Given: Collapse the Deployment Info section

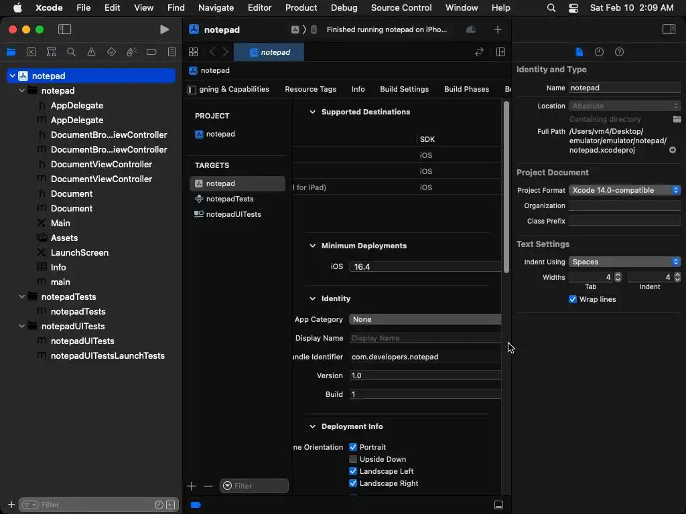Looking at the screenshot, I should coord(312,426).
